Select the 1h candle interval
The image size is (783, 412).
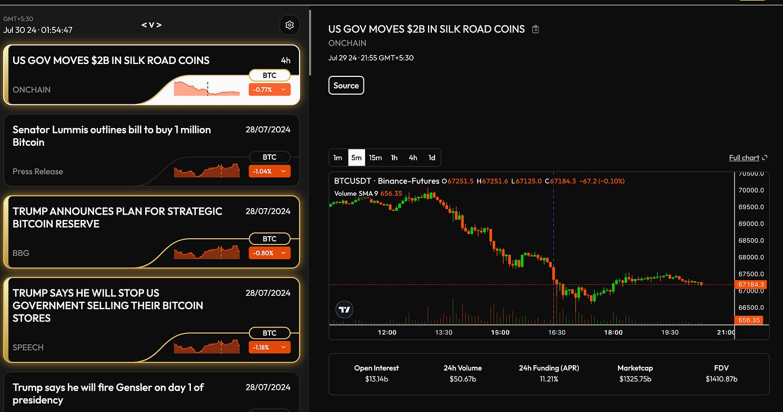[394, 158]
